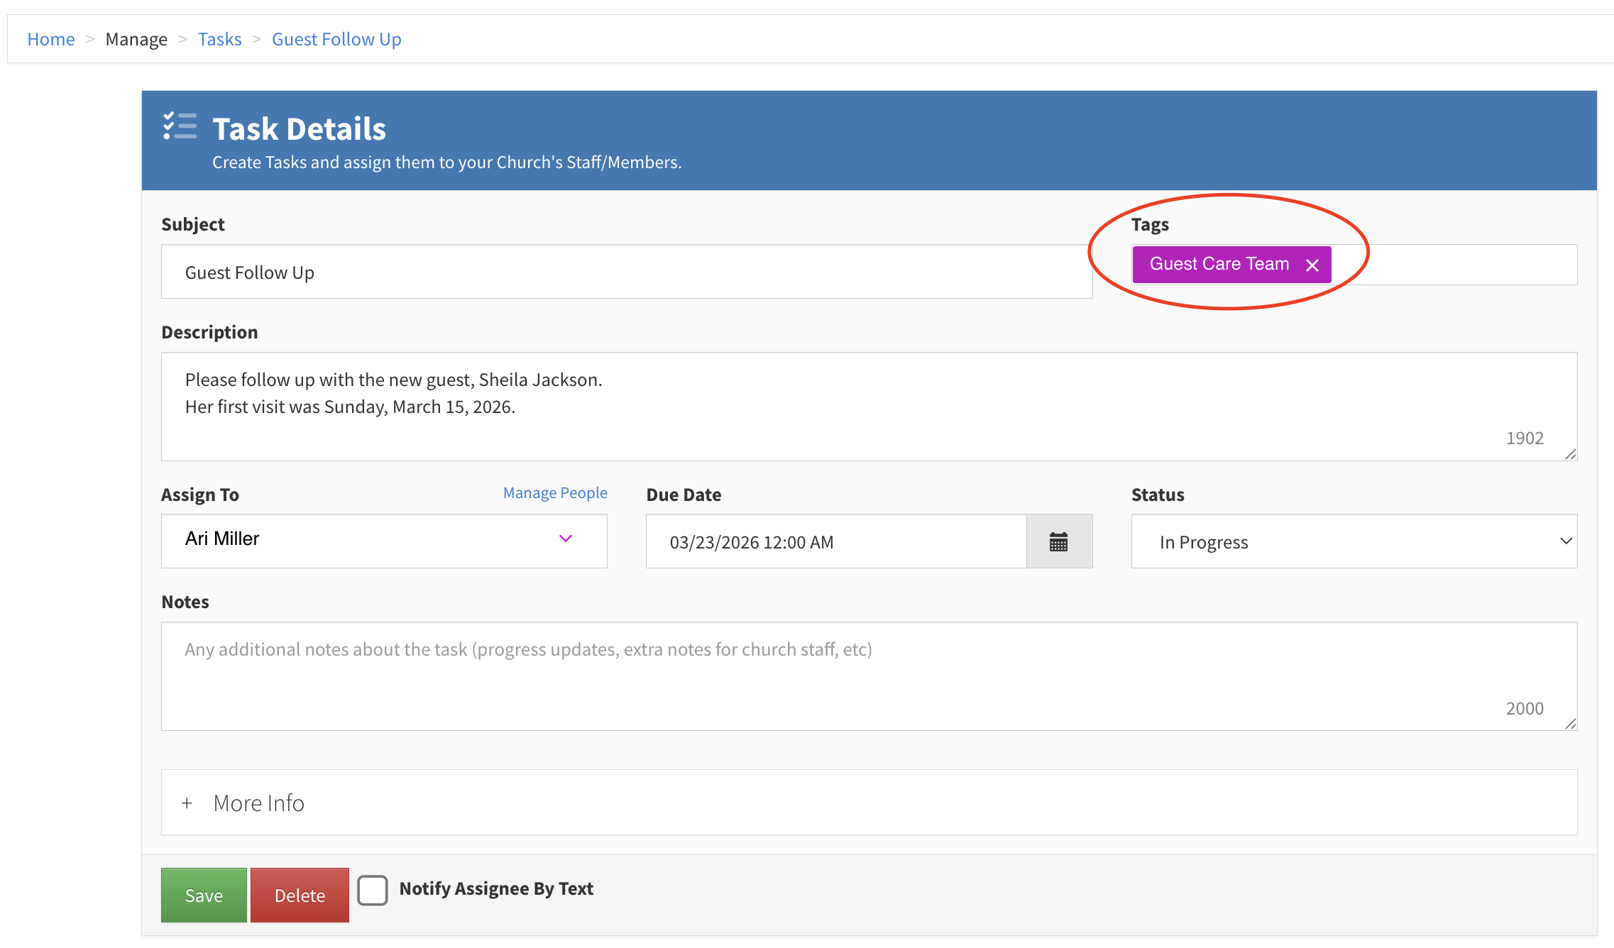Focus the Notes text area

(869, 676)
